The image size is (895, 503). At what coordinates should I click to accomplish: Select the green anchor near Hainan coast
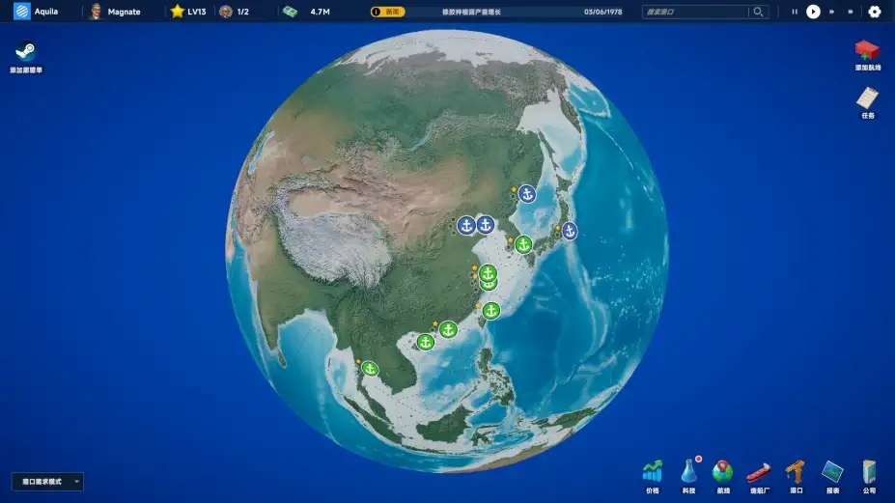click(425, 342)
